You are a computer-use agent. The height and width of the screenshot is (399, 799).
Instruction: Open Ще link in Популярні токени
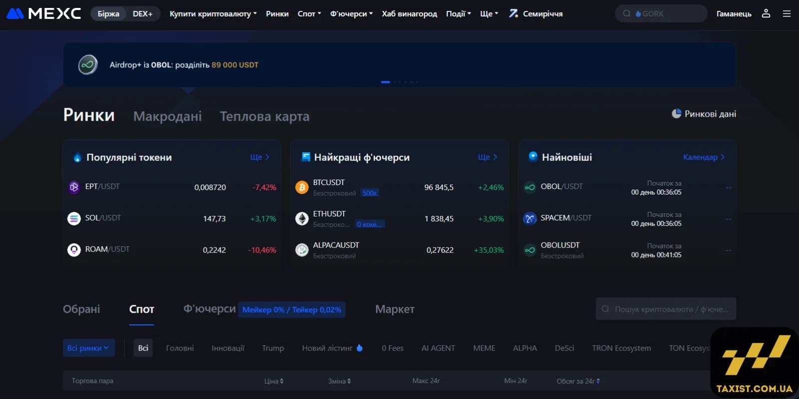(x=260, y=157)
